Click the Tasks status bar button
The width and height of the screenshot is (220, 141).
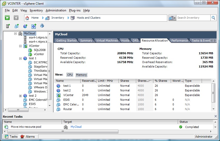tap(11, 137)
